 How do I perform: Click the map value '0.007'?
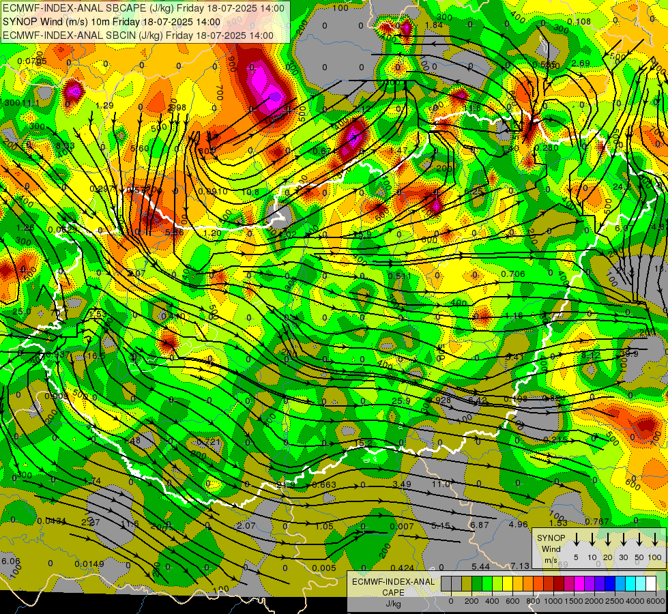pos(402,527)
